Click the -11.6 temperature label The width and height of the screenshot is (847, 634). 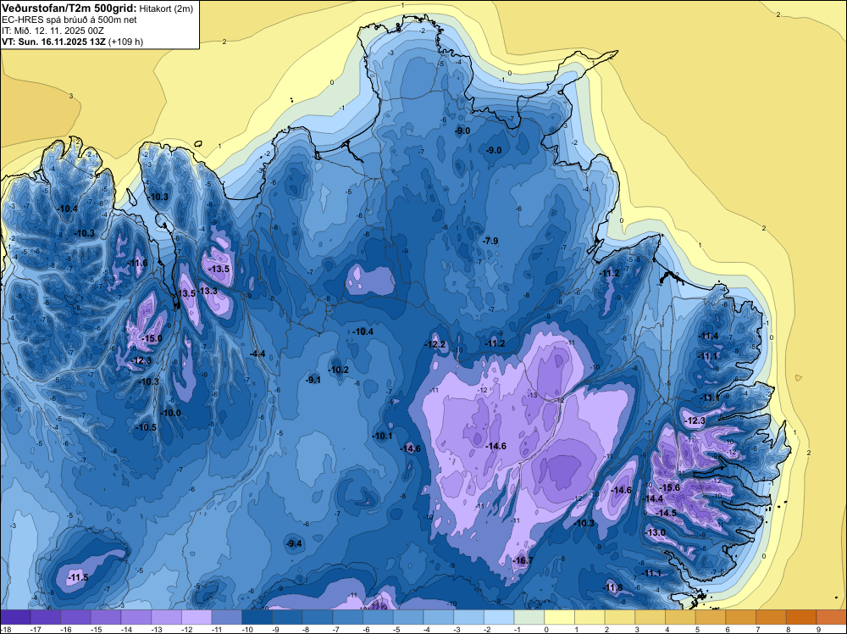(x=137, y=264)
